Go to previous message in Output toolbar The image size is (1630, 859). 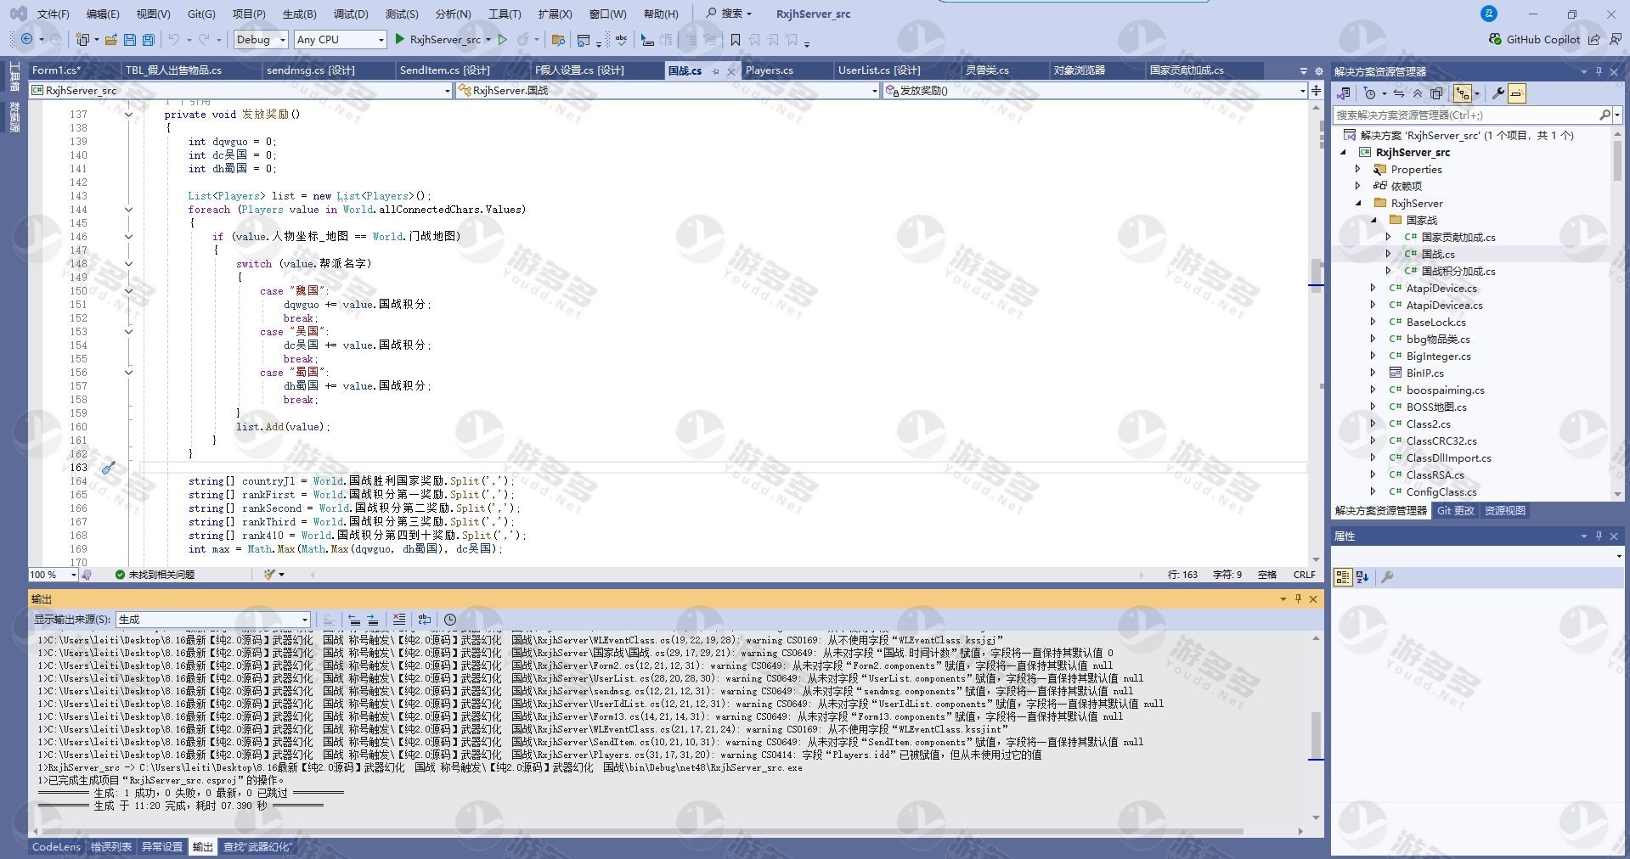coord(354,620)
